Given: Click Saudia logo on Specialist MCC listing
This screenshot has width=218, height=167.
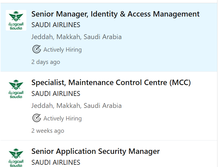Looking at the screenshot, I should [16, 89].
